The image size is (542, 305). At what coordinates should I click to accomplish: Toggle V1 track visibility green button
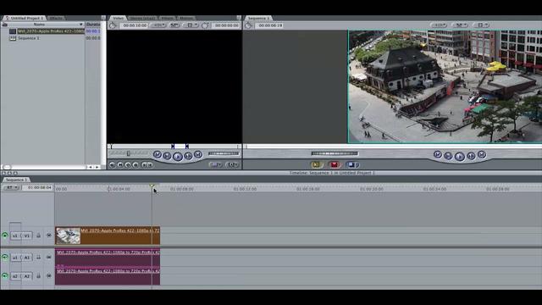pos(5,236)
